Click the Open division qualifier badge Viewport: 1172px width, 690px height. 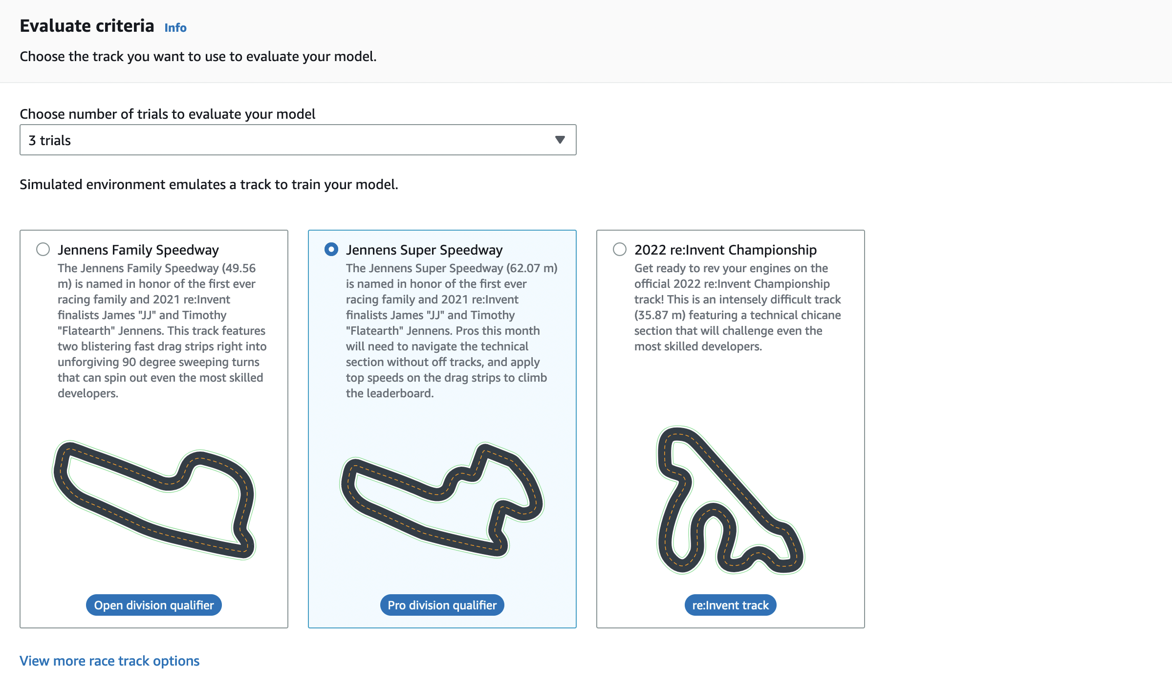point(153,605)
